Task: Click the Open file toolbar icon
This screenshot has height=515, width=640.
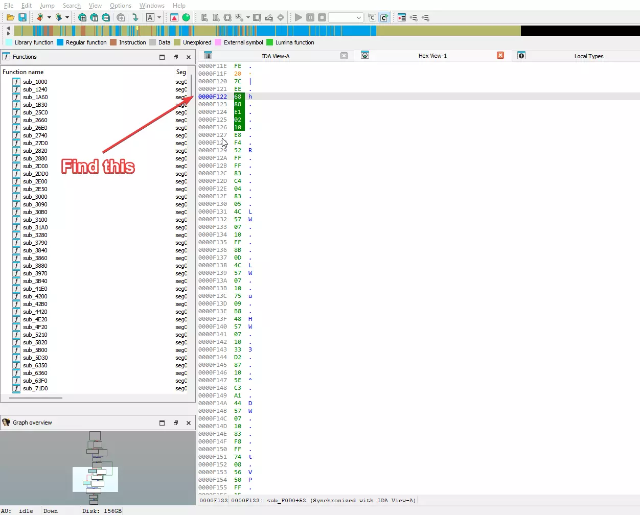Action: 10,17
